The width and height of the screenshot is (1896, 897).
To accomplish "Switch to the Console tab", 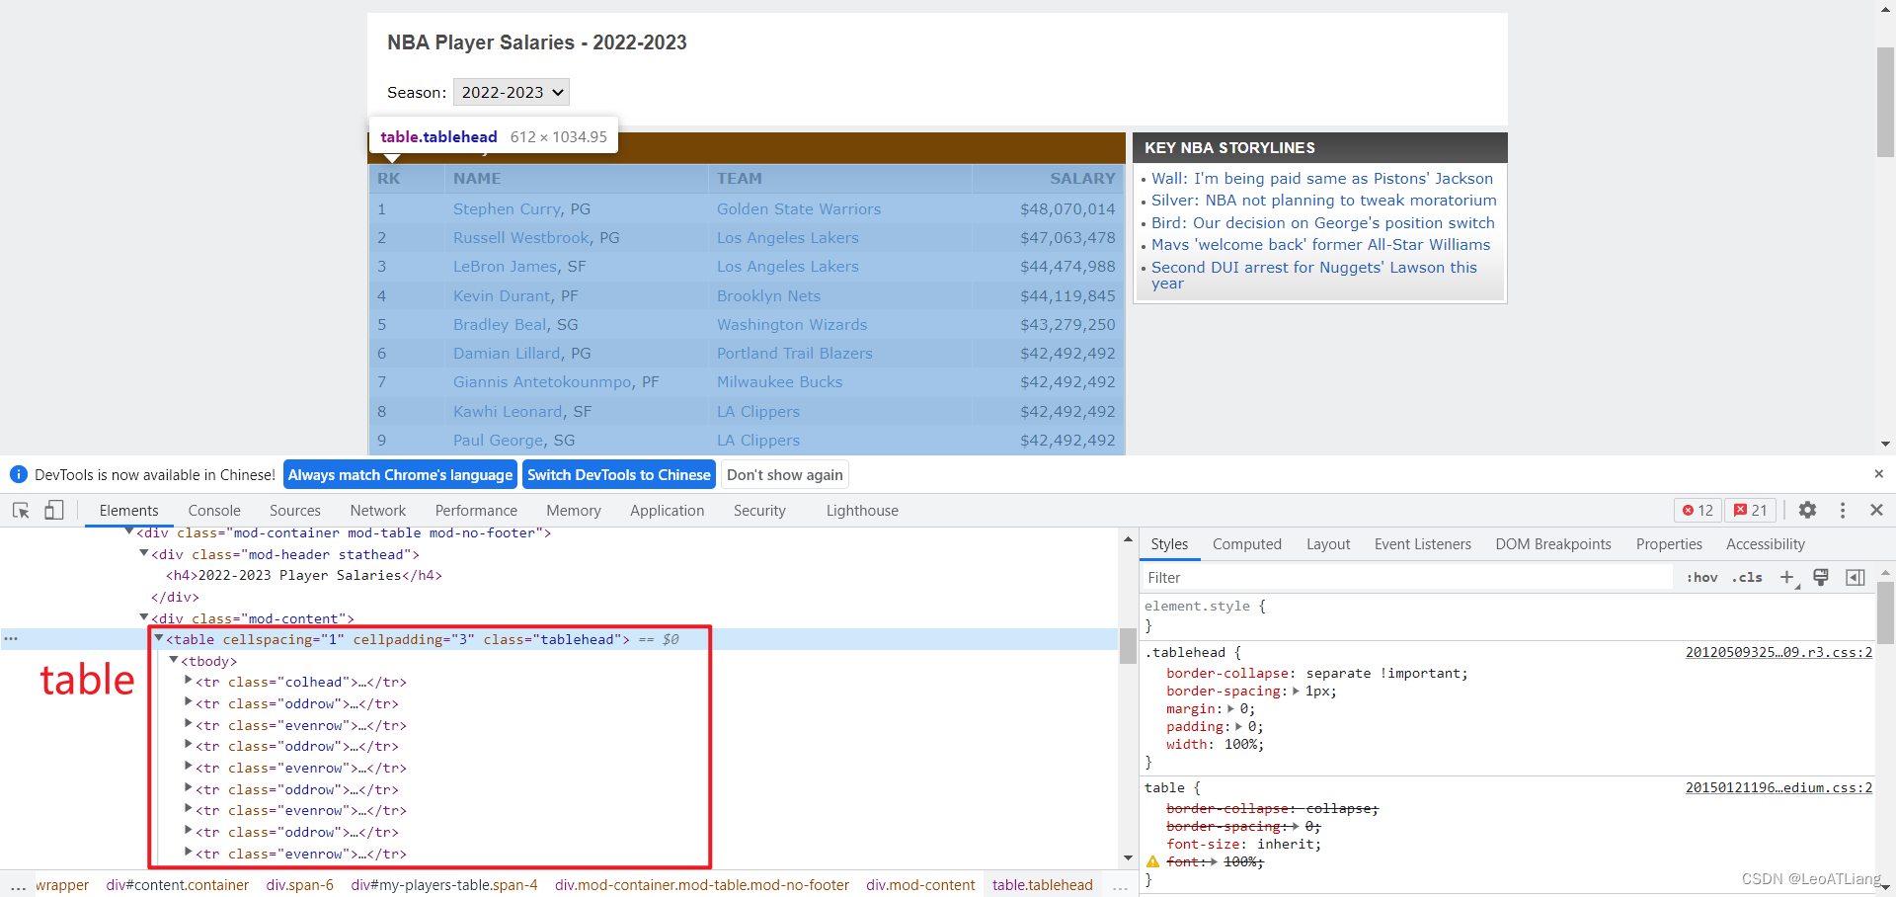I will tap(214, 511).
